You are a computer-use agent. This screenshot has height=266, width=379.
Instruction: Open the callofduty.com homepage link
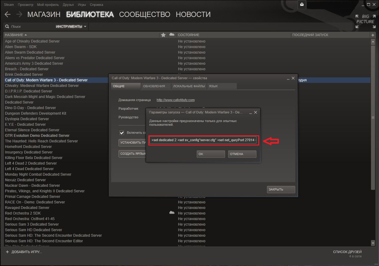pyautogui.click(x=175, y=100)
